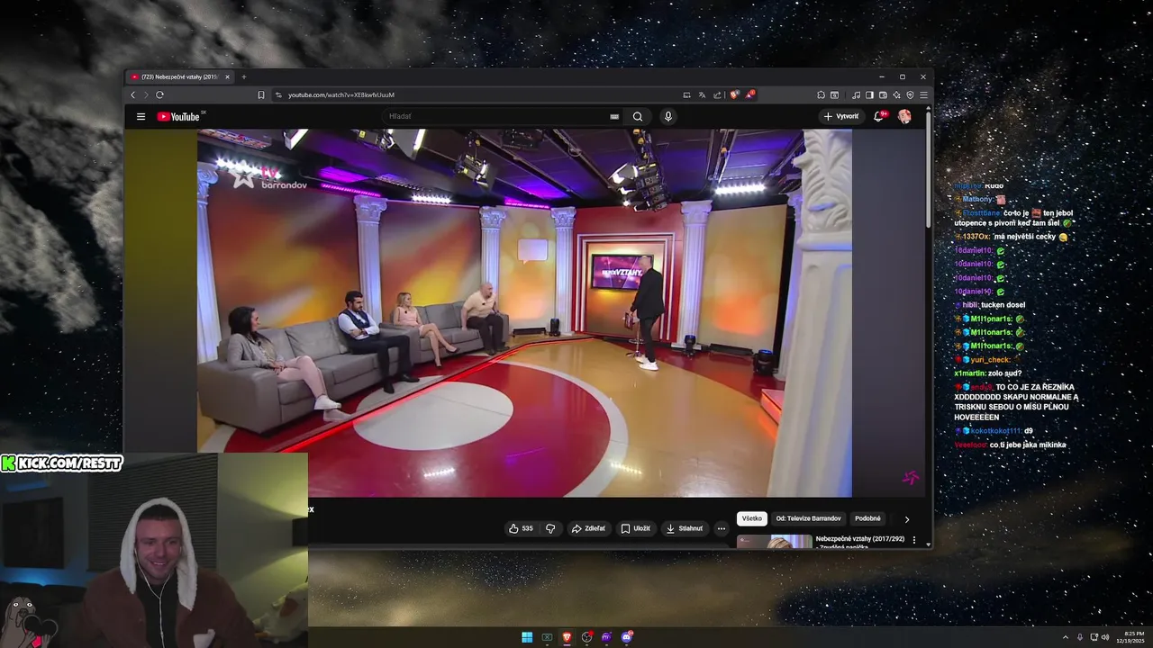Click the youtube.com address bar
1153x648 pixels.
tap(477, 94)
